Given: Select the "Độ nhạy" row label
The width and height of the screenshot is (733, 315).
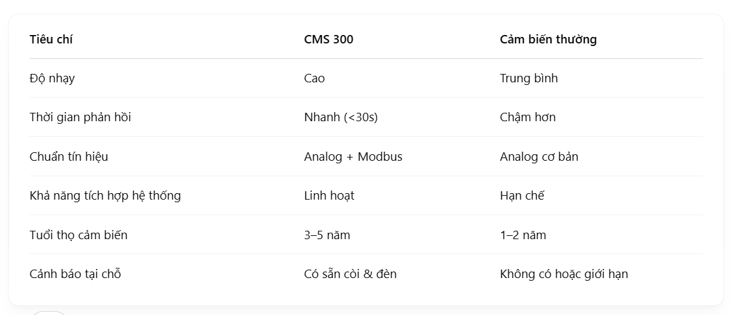Looking at the screenshot, I should [x=52, y=78].
